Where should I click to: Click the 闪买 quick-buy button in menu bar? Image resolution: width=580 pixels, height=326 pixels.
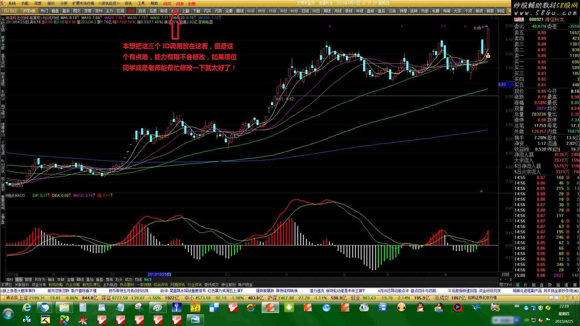point(167,4)
